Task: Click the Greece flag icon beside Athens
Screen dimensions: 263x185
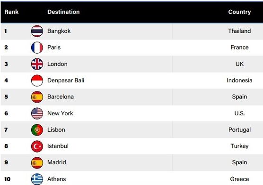Action: (37, 179)
